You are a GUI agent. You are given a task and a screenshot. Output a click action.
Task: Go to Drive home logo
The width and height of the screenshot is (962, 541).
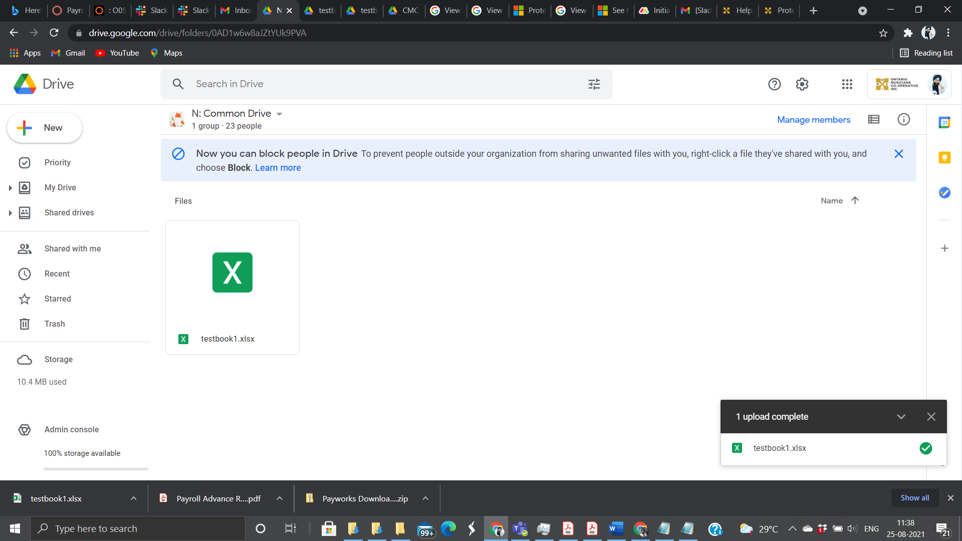pyautogui.click(x=44, y=84)
